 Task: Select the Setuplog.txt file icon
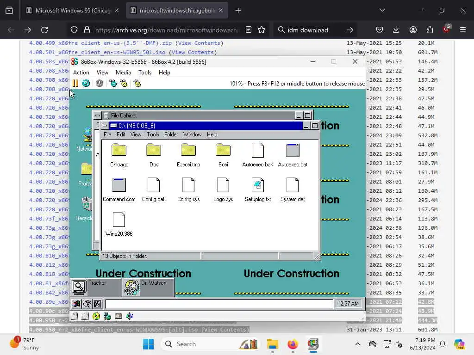[258, 185]
